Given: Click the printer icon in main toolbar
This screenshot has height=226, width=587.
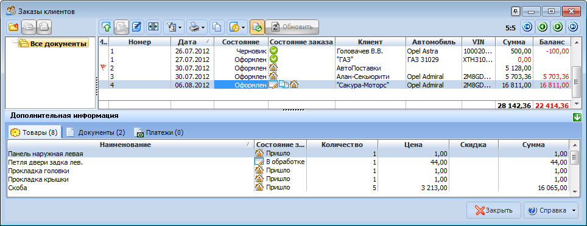Looking at the screenshot, I should pyautogui.click(x=194, y=27).
